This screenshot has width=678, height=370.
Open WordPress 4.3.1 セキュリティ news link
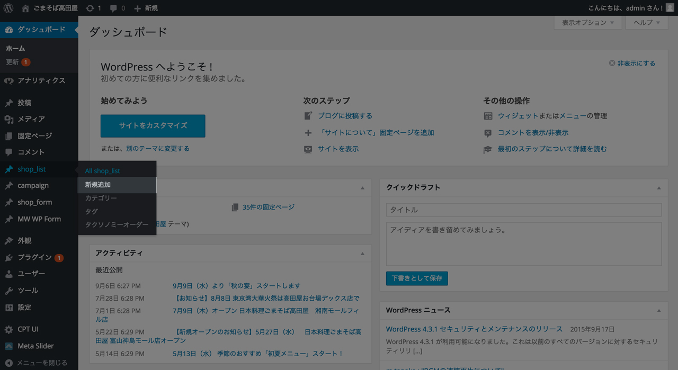(474, 329)
